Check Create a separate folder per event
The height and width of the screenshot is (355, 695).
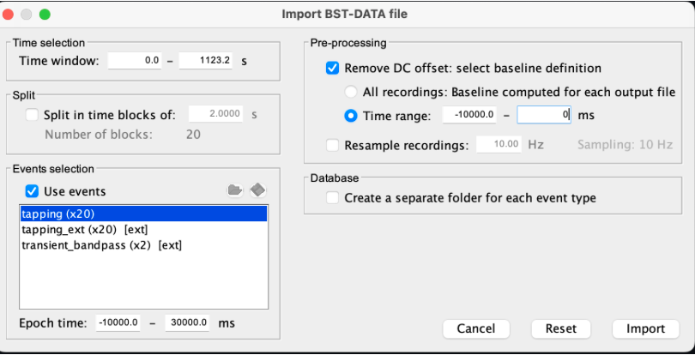332,198
